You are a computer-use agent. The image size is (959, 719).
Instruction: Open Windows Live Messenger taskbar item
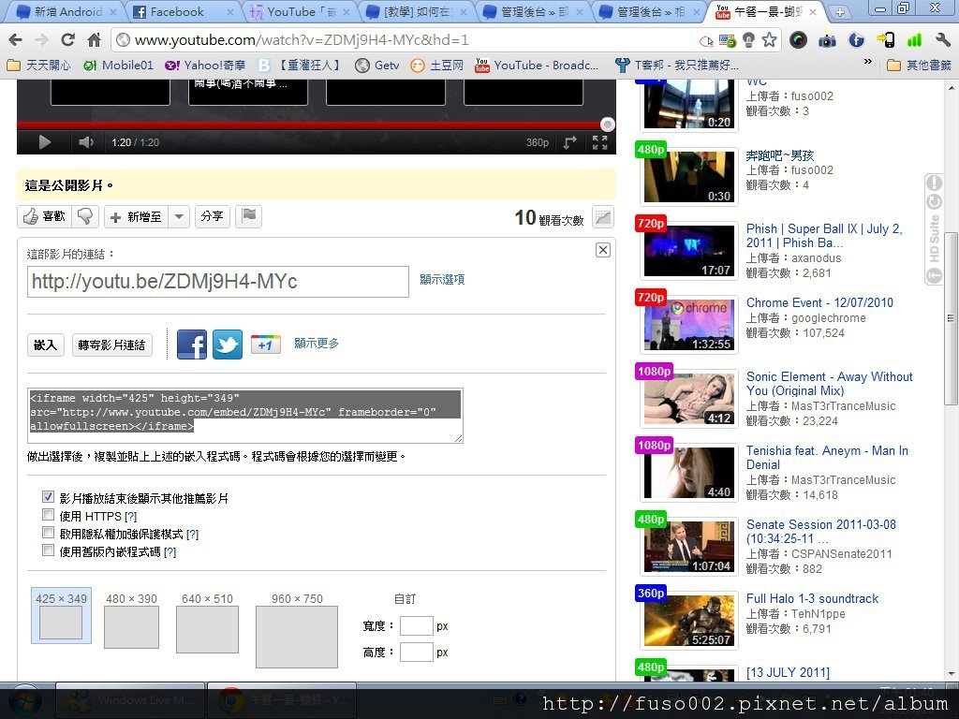[x=129, y=700]
